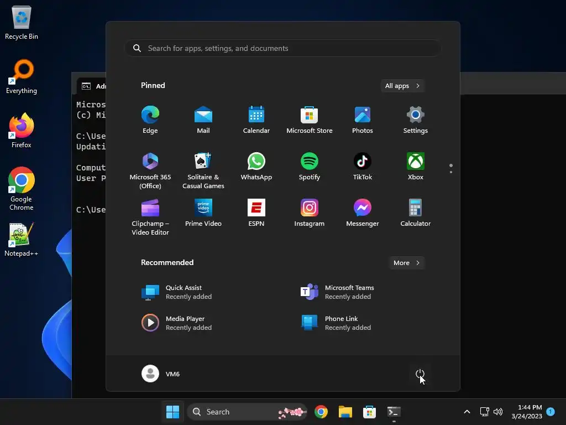
Task: Focus the Start menu search box
Action: (x=282, y=48)
